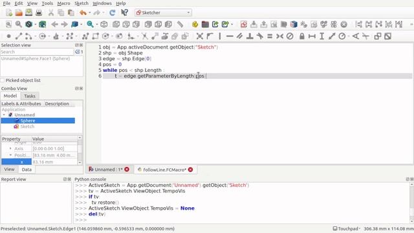Click the Create new sketch icon
Viewport: 414px width, 233px height.
click(x=243, y=25)
